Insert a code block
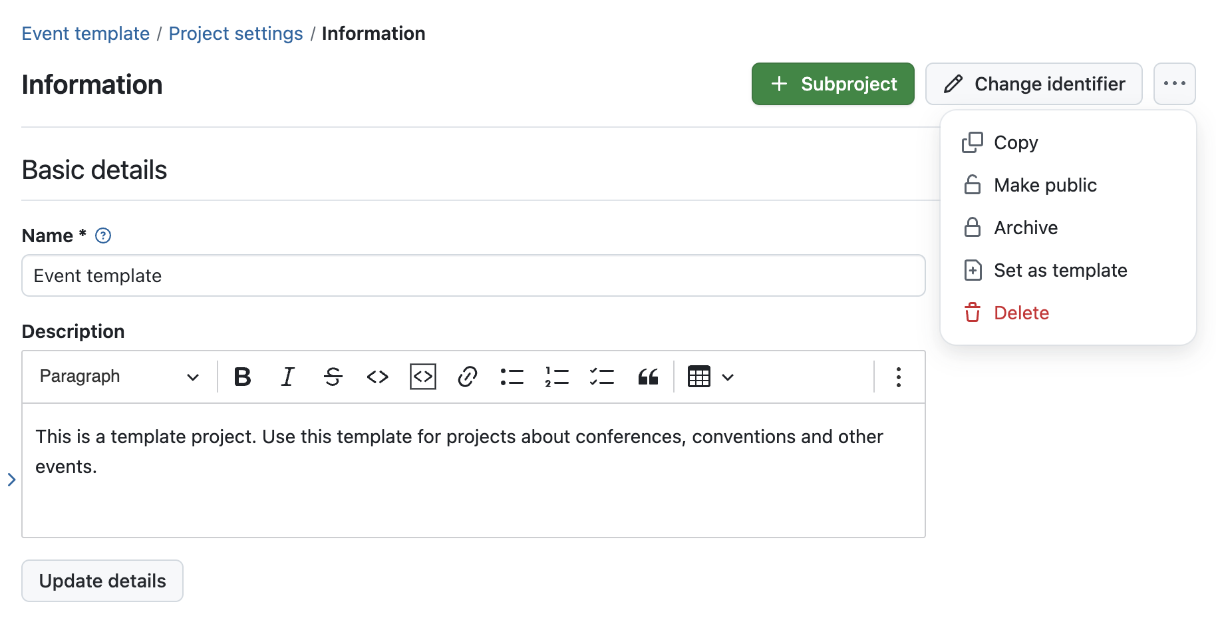Image resolution: width=1216 pixels, height=628 pixels. [422, 377]
